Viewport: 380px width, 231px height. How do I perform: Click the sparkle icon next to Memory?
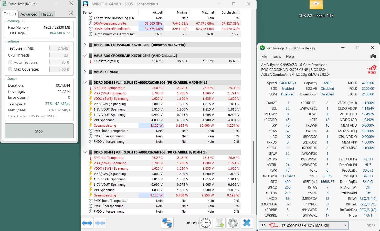23,21
